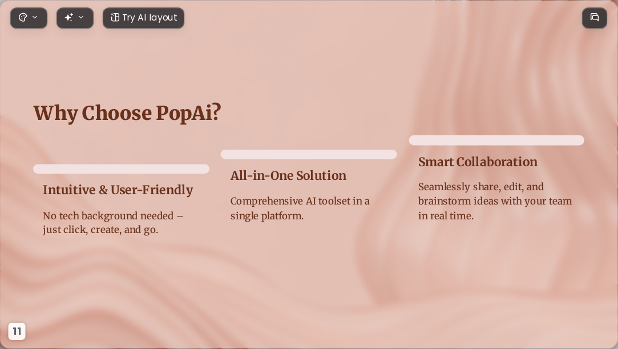The width and height of the screenshot is (618, 349).
Task: Select the "Smart Collaboration" heading
Action: click(478, 162)
